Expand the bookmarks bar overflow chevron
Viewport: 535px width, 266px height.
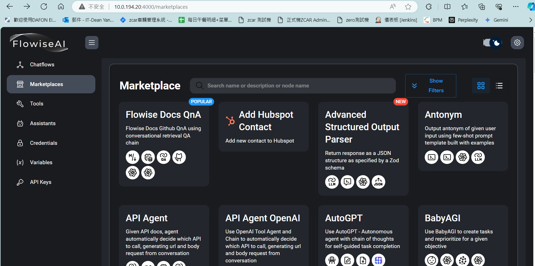coord(530,20)
